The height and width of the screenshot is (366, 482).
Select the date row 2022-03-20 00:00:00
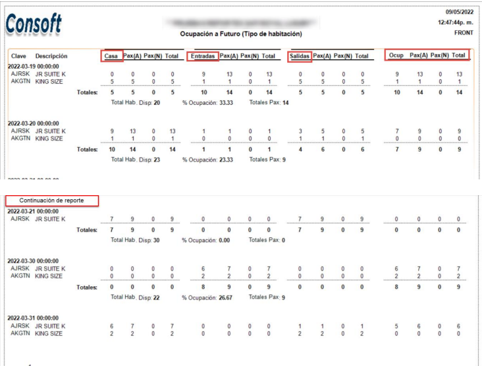(33, 123)
